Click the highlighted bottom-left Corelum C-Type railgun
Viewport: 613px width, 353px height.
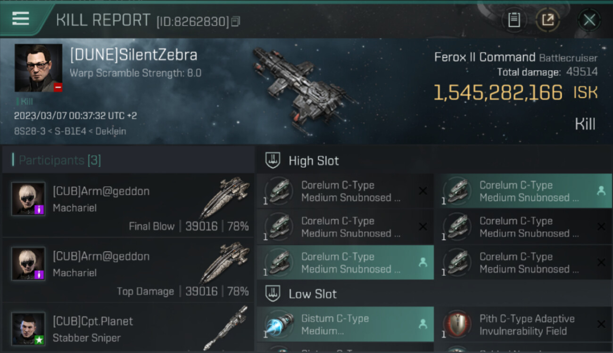[x=345, y=263]
